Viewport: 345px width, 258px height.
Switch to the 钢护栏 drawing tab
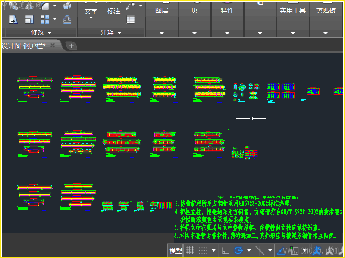24,46
